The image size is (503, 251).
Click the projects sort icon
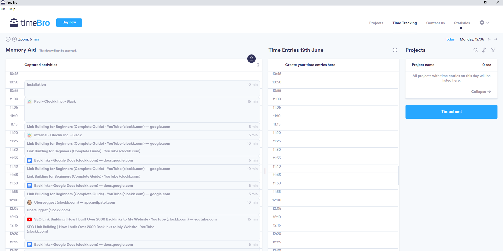pos(484,50)
